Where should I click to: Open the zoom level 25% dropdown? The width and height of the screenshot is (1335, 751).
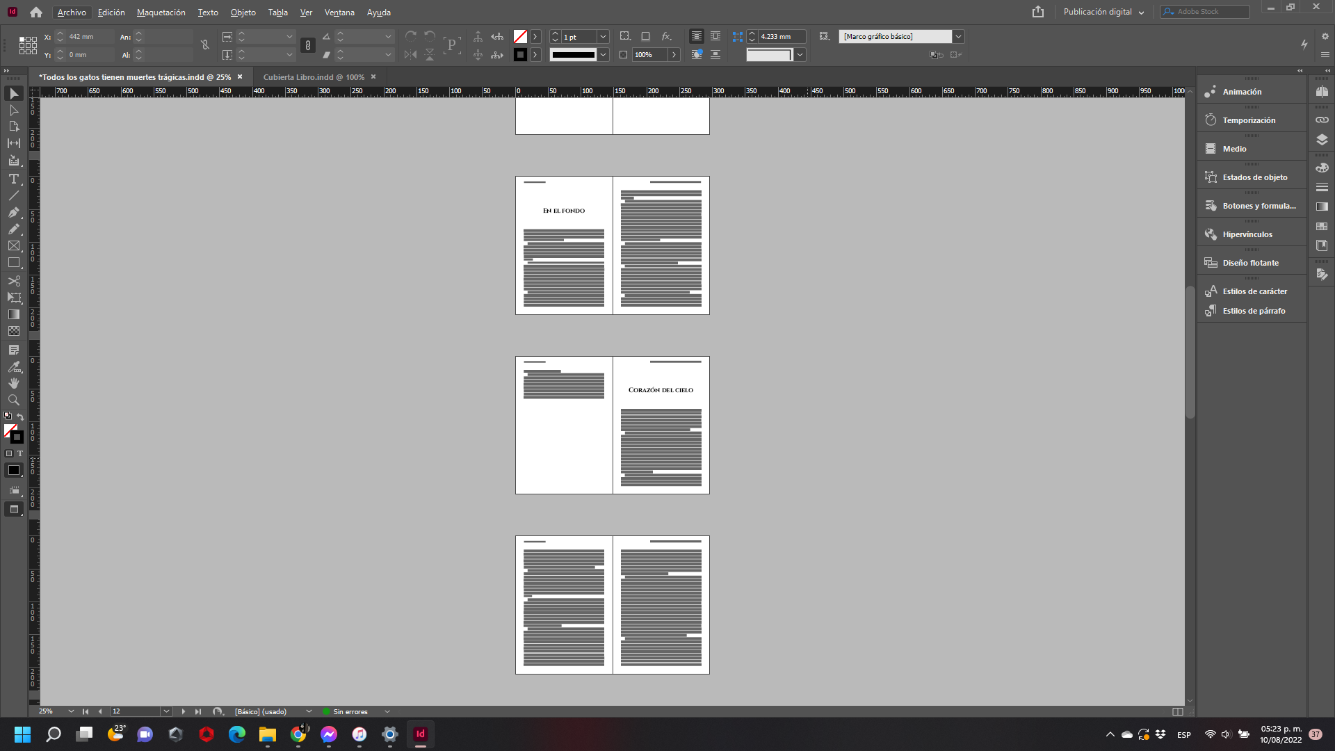[x=71, y=711]
